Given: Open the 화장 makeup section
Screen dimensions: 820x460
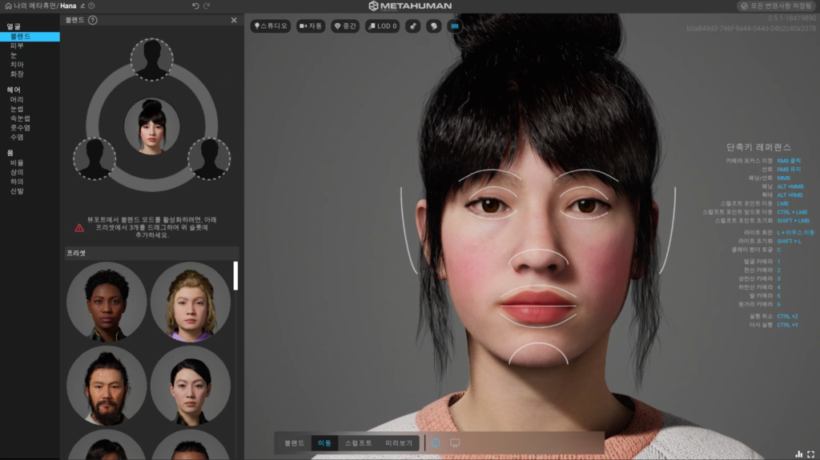Looking at the screenshot, I should click(17, 74).
